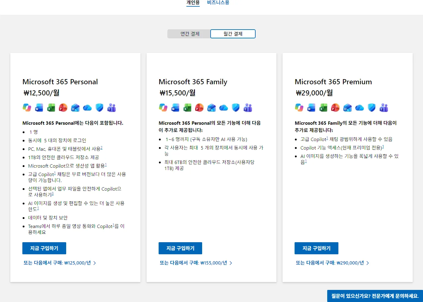This screenshot has width=423, height=302.
Task: Select the 월간 결제 (monthly) billing option
Action: pyautogui.click(x=233, y=34)
